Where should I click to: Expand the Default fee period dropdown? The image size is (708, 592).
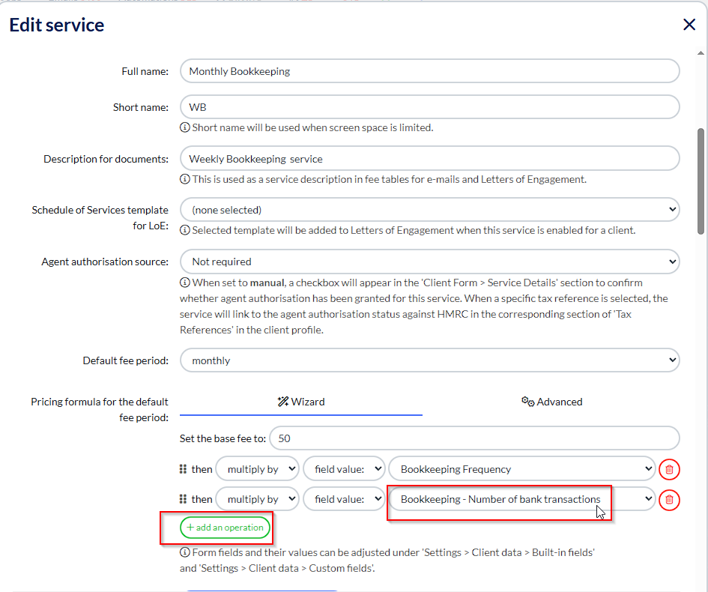click(429, 360)
